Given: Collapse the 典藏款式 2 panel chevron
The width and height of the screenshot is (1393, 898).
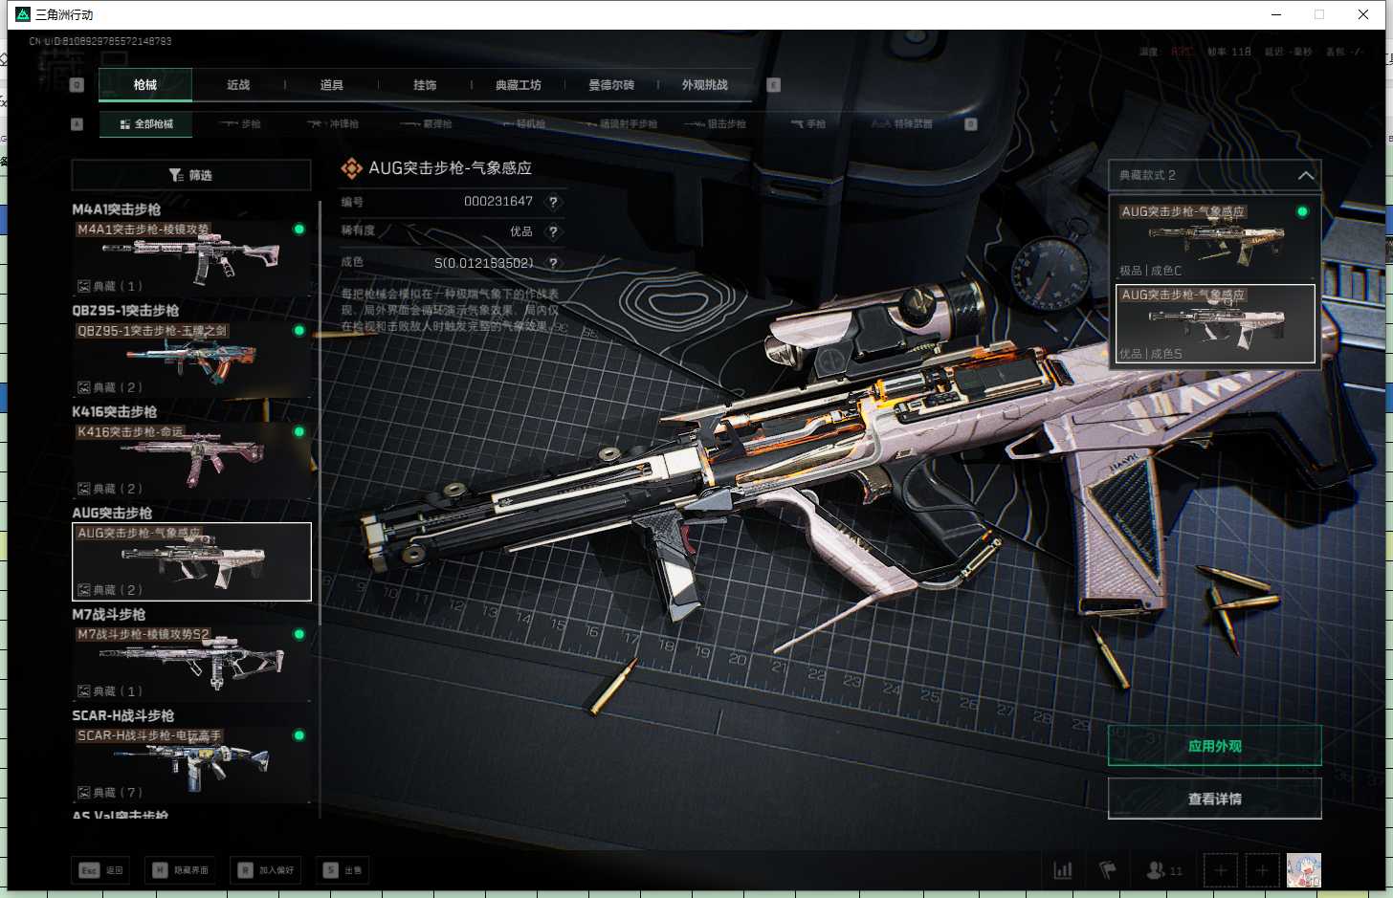Looking at the screenshot, I should [x=1305, y=175].
